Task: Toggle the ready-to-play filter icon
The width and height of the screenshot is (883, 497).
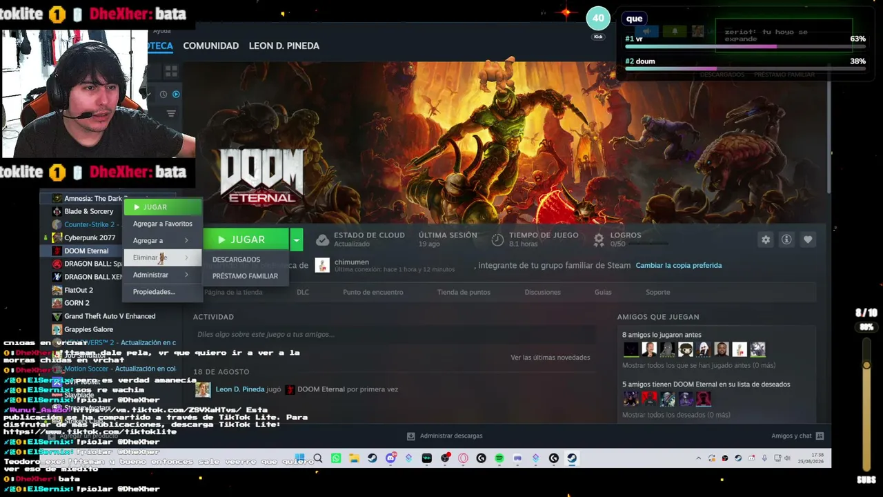Action: (x=176, y=95)
